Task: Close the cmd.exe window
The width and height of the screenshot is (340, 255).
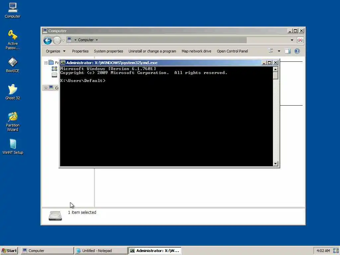Action: (275, 63)
